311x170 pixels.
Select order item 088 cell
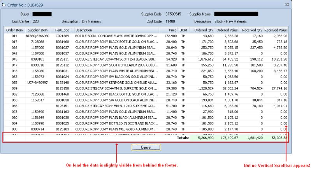coord(14,129)
